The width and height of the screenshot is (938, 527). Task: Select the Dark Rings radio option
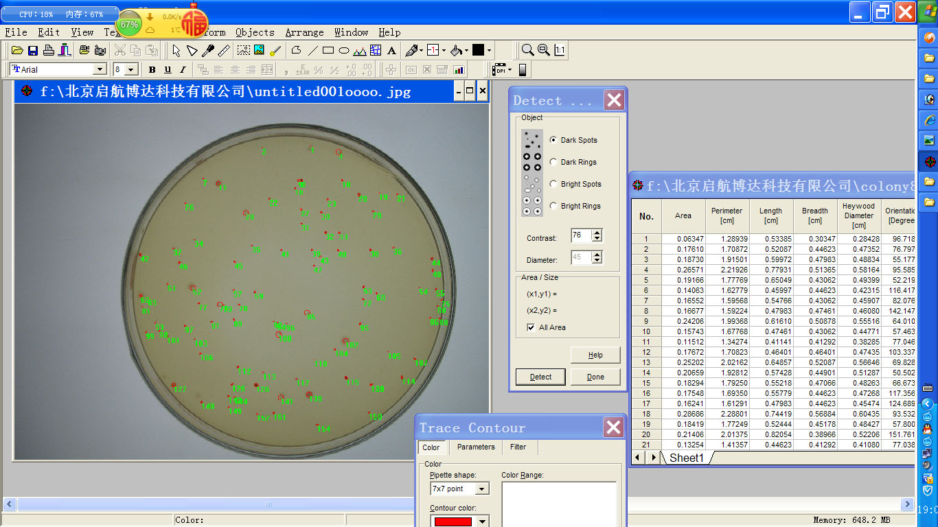(553, 162)
